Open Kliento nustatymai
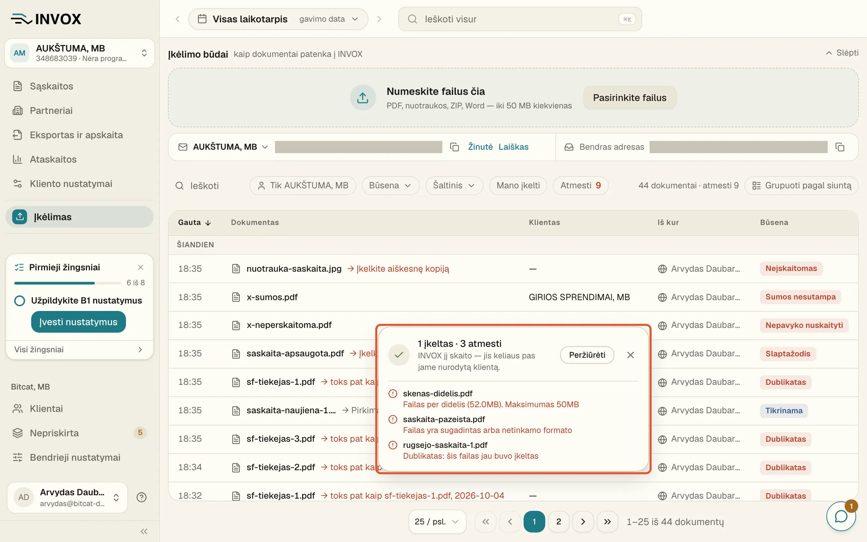The height and width of the screenshot is (542, 867). pos(80,184)
